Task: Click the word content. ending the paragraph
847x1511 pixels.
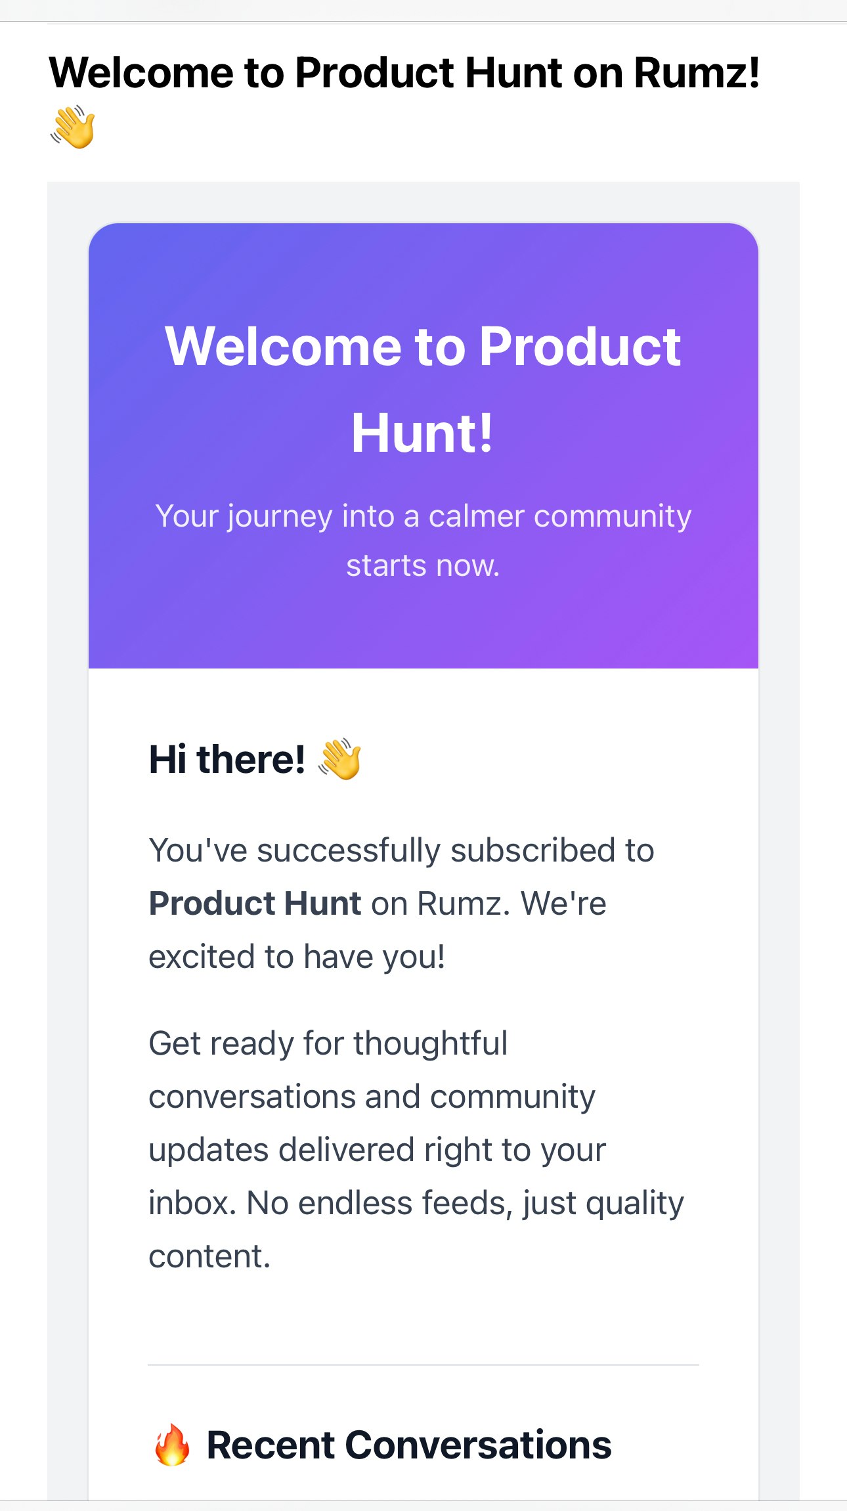Action: click(x=209, y=1257)
